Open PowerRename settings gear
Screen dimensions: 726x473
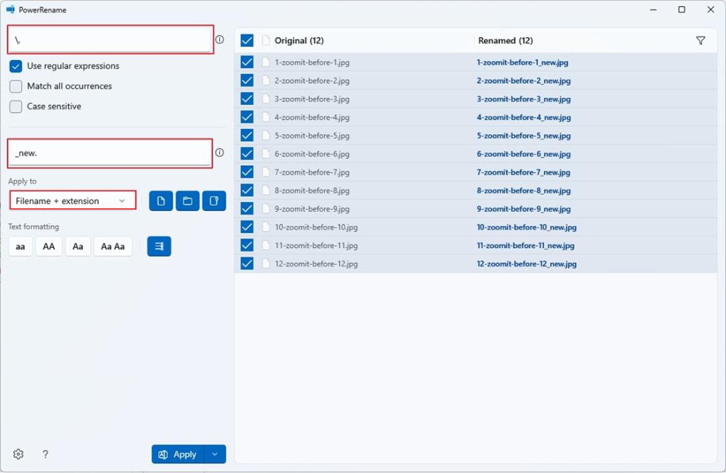coord(19,454)
